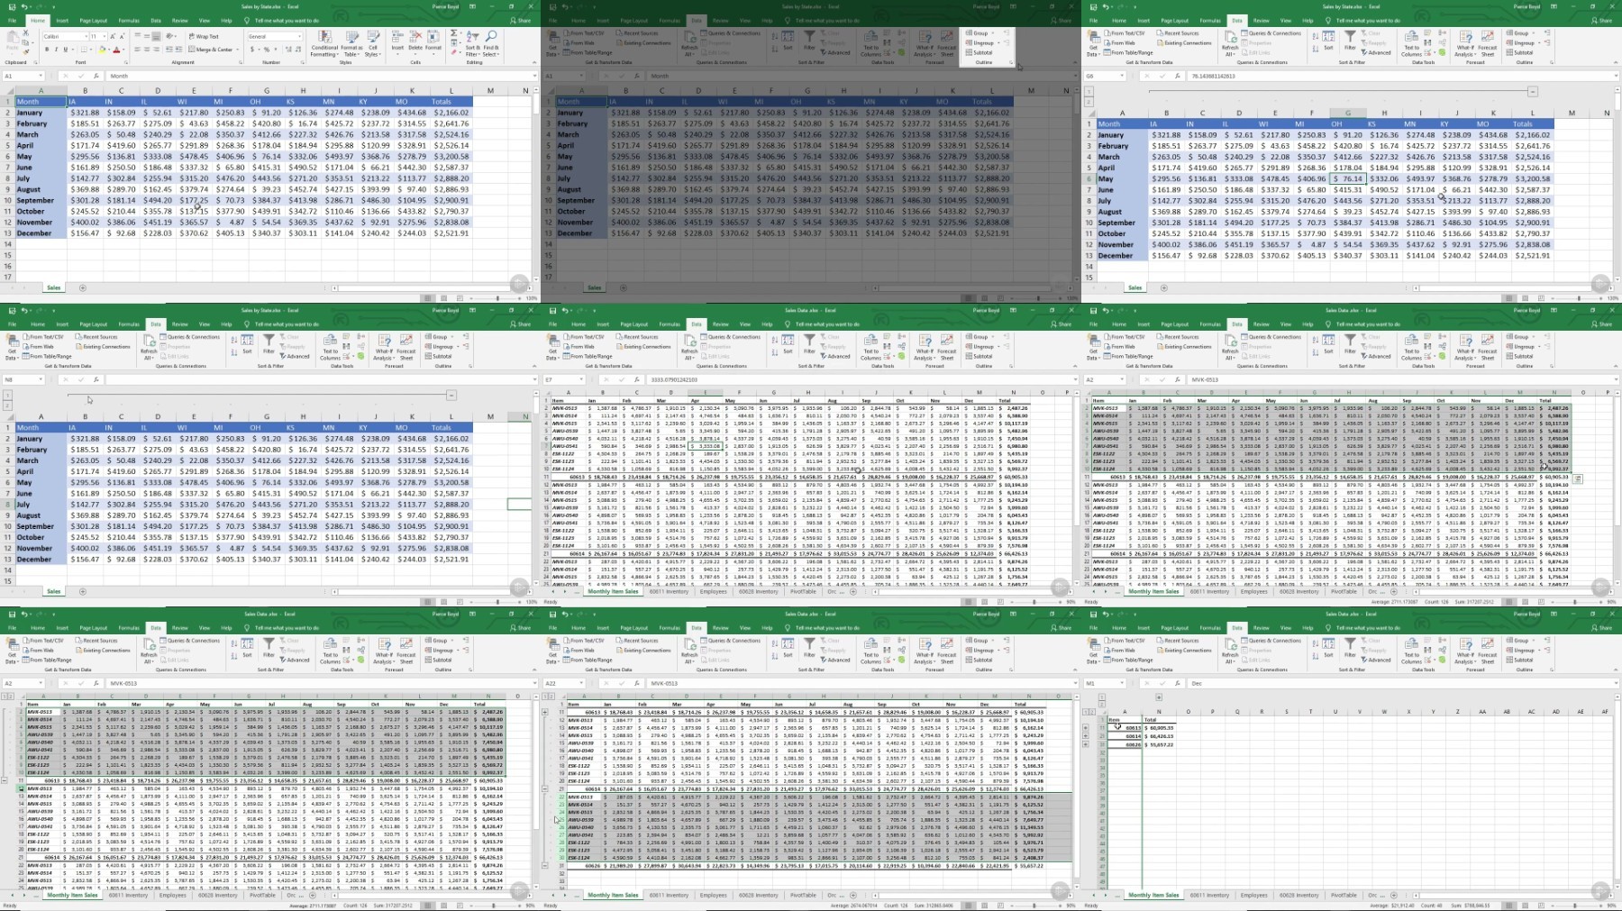Open the Name Box dropdown showing A1
The image size is (1622, 911).
(41, 76)
